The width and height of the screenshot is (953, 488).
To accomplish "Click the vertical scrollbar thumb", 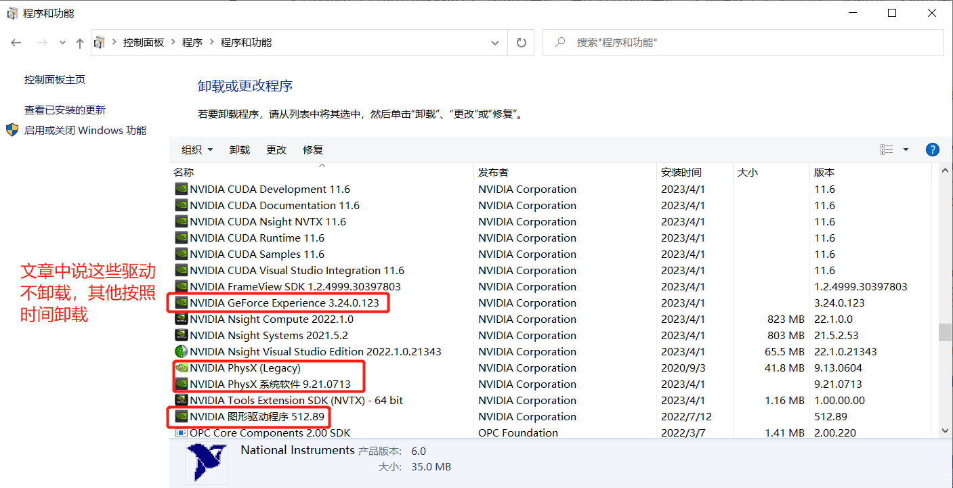I will 945,333.
